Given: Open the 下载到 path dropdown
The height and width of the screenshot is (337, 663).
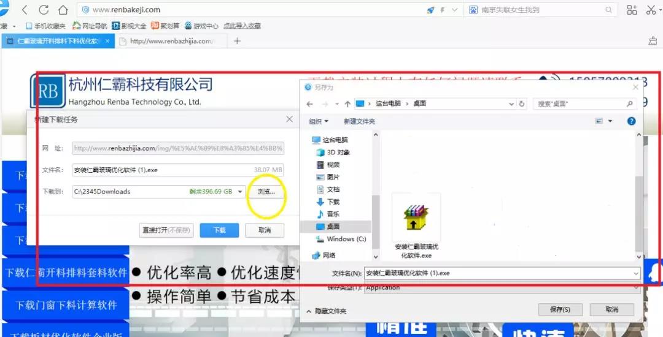Looking at the screenshot, I should tap(240, 192).
